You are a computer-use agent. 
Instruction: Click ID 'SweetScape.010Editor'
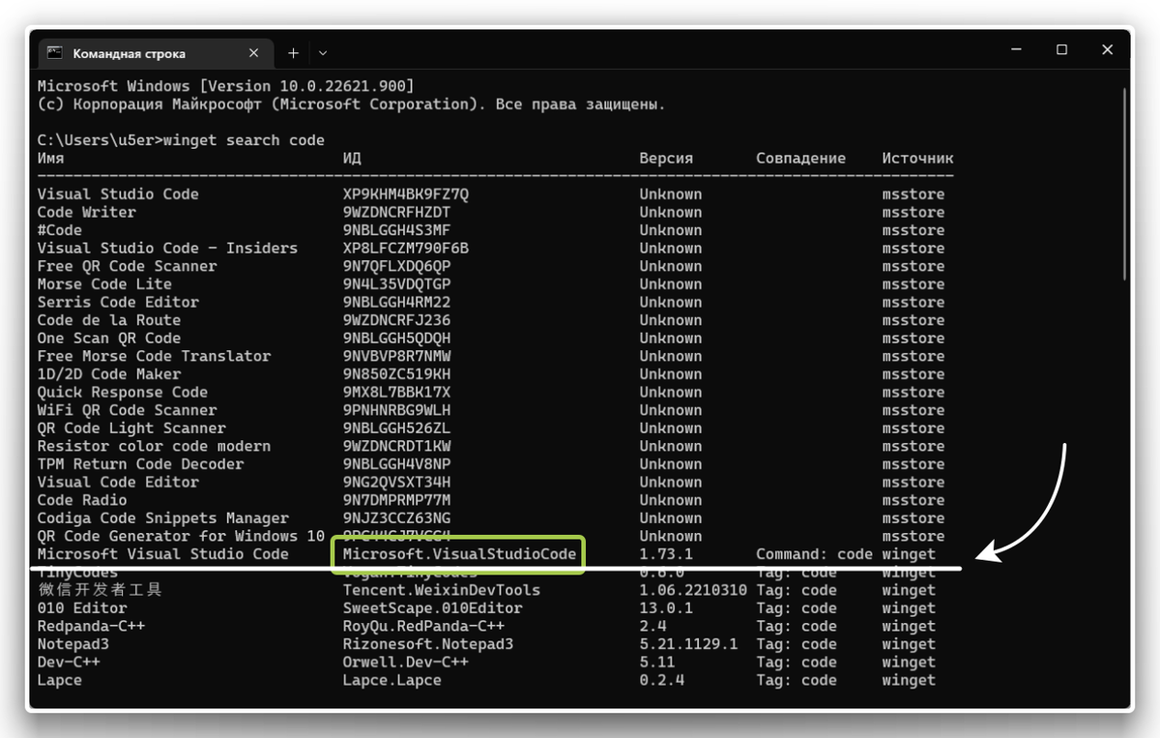pyautogui.click(x=433, y=608)
